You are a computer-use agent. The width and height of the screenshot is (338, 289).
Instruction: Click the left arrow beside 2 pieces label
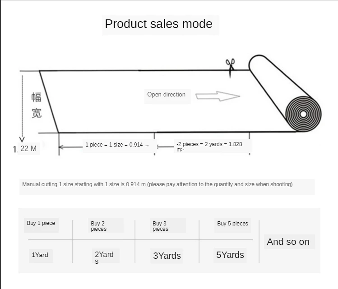[165, 147]
